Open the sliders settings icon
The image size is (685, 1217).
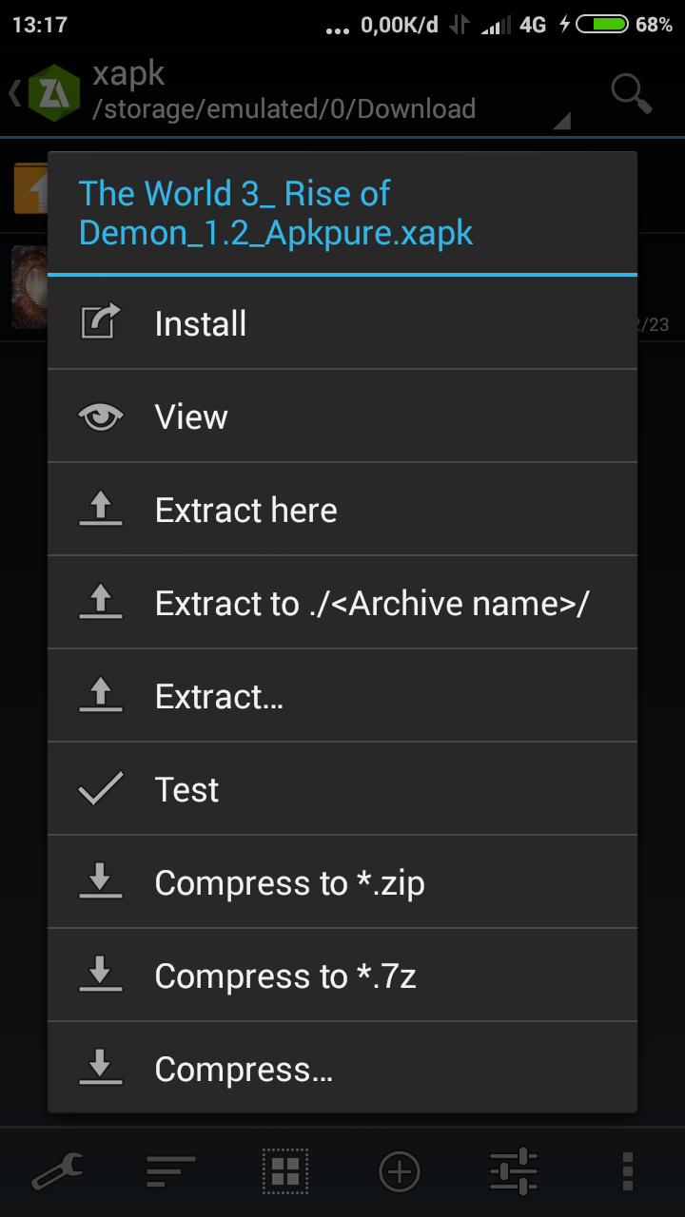pyautogui.click(x=514, y=1171)
